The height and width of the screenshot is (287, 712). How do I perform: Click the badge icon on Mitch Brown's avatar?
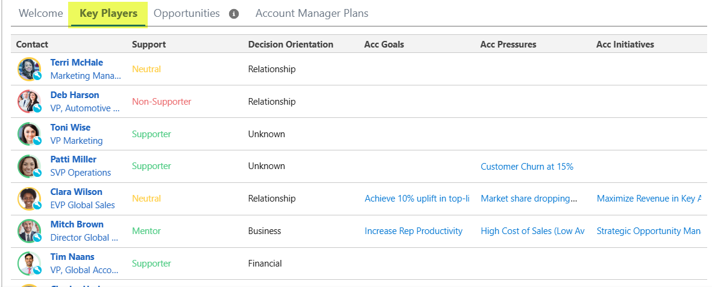point(37,238)
